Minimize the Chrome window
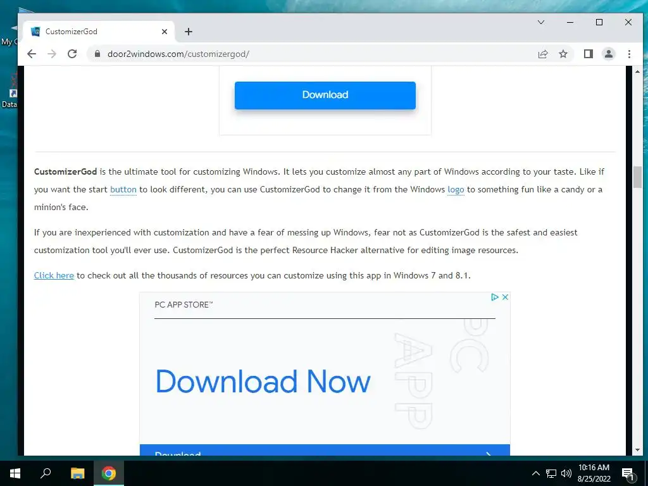Image resolution: width=648 pixels, height=486 pixels. point(570,22)
